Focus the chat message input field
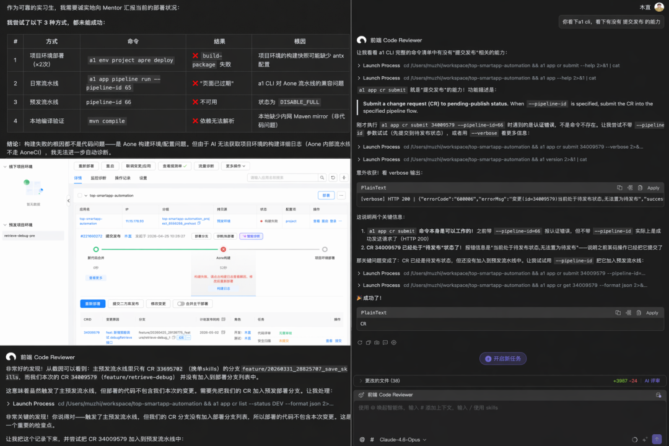This screenshot has height=446, width=669. coord(510,416)
